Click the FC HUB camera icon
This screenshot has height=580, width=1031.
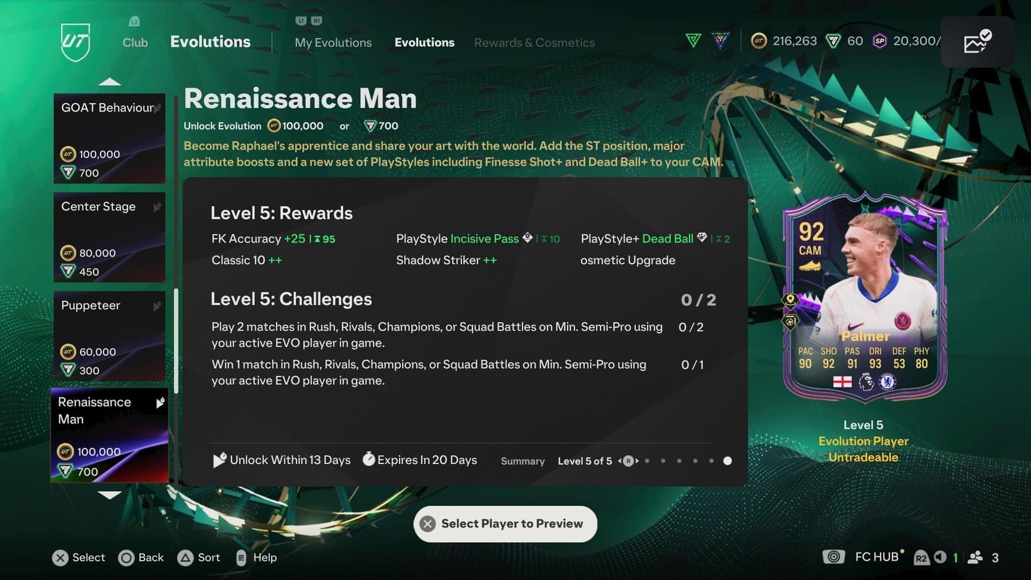pos(834,557)
